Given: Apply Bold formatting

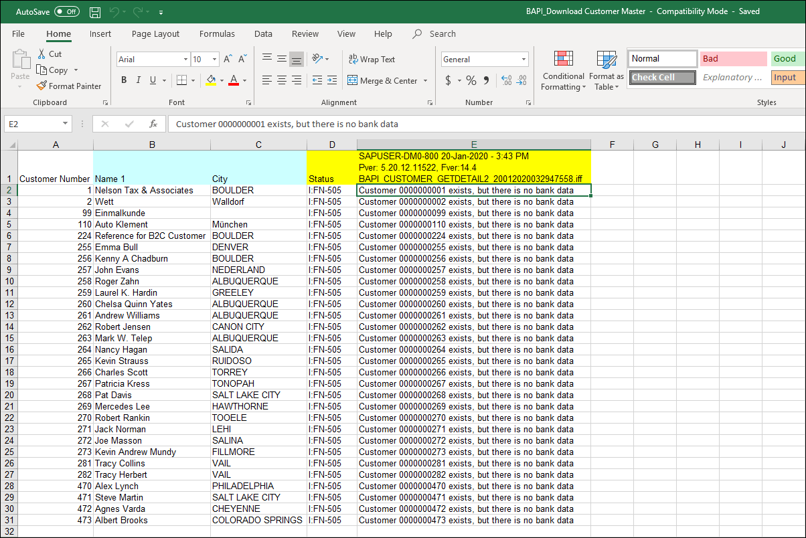Looking at the screenshot, I should coord(124,80).
